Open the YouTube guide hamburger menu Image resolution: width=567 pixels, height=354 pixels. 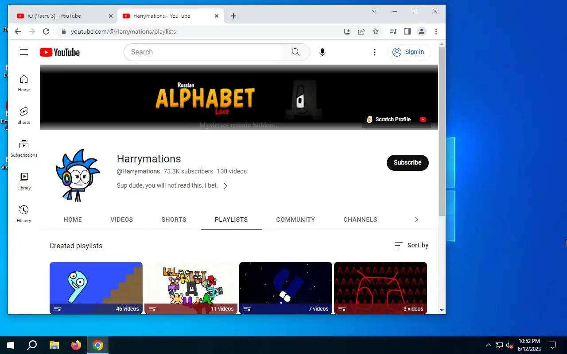(x=24, y=52)
